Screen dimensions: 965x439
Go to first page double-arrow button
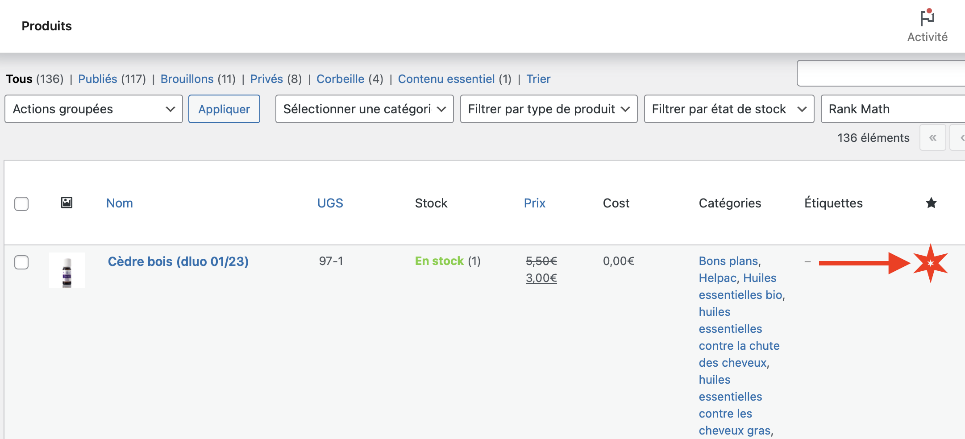(x=932, y=138)
